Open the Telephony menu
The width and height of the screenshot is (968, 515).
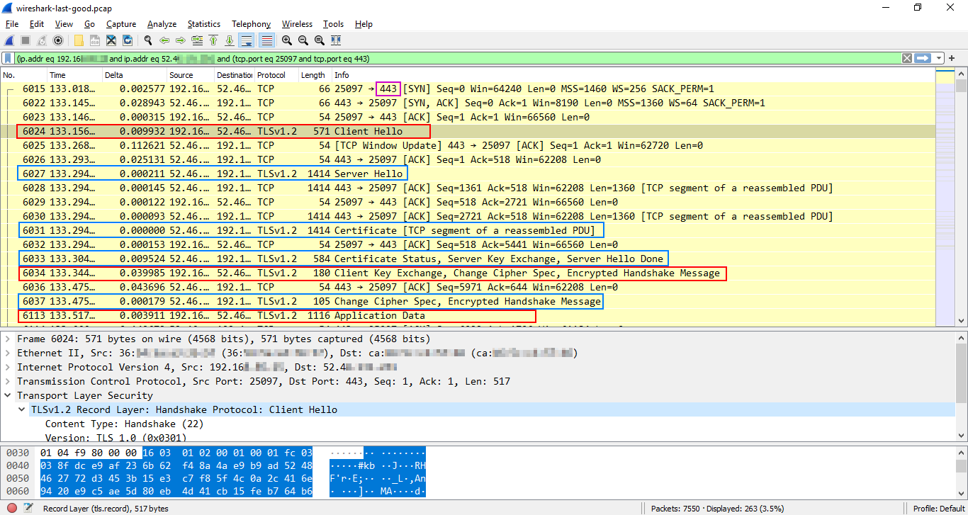point(251,24)
